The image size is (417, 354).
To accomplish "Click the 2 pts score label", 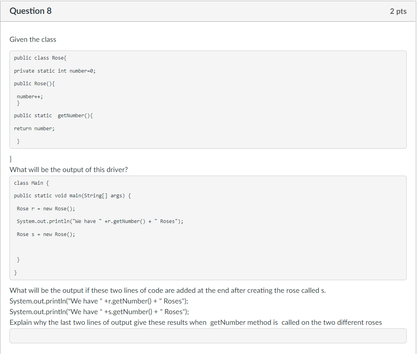I will click(x=398, y=11).
